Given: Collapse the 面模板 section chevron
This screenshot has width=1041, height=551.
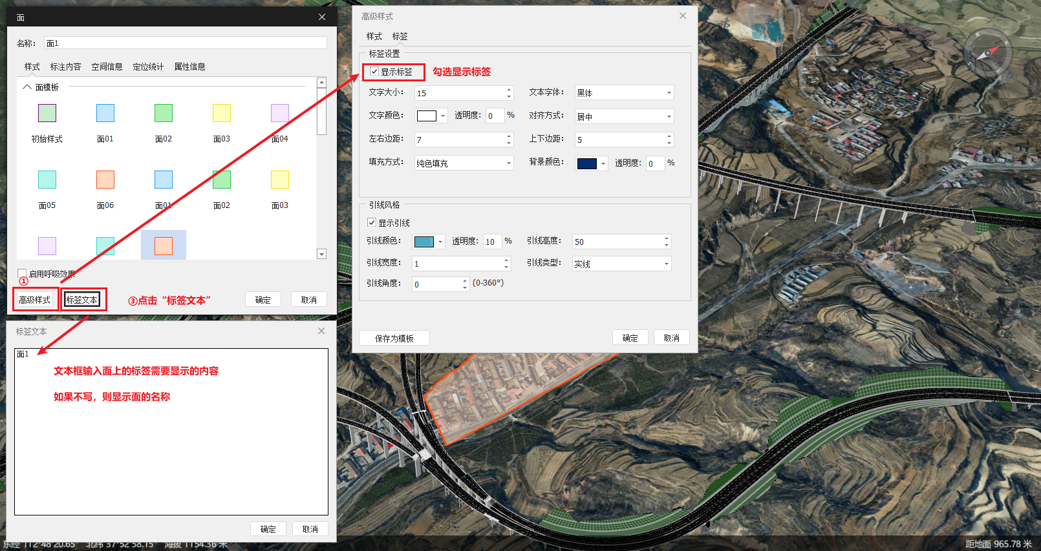Looking at the screenshot, I should (27, 87).
